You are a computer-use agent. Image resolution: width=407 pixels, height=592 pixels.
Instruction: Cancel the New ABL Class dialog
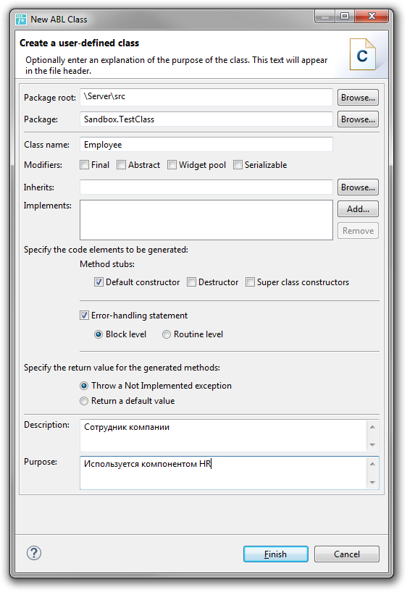pos(347,554)
